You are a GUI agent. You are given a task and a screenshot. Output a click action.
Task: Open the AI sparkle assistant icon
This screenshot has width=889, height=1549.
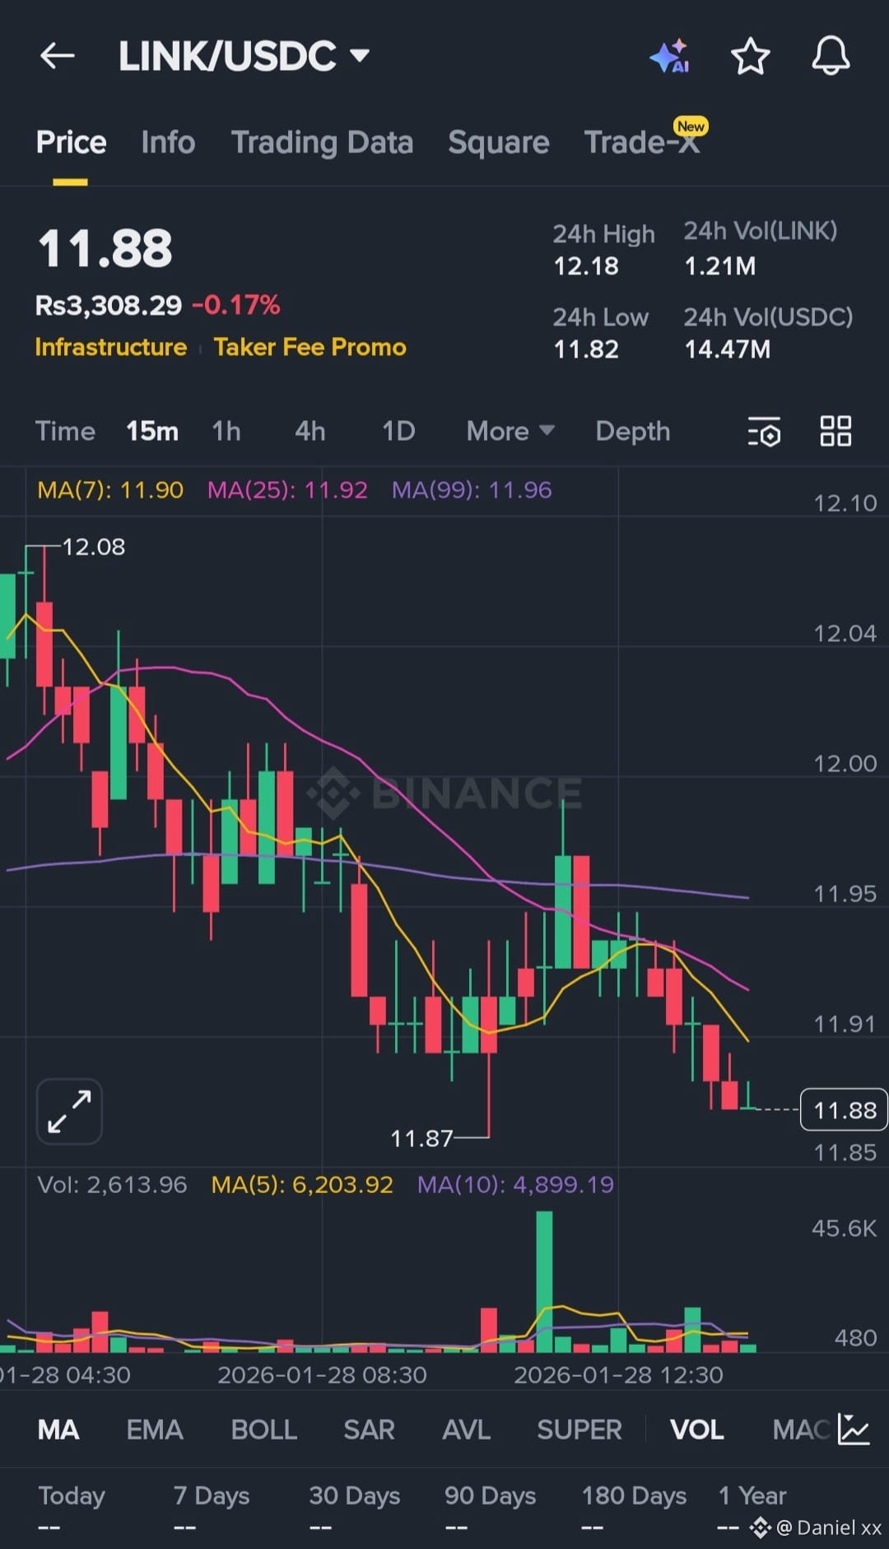click(x=669, y=56)
